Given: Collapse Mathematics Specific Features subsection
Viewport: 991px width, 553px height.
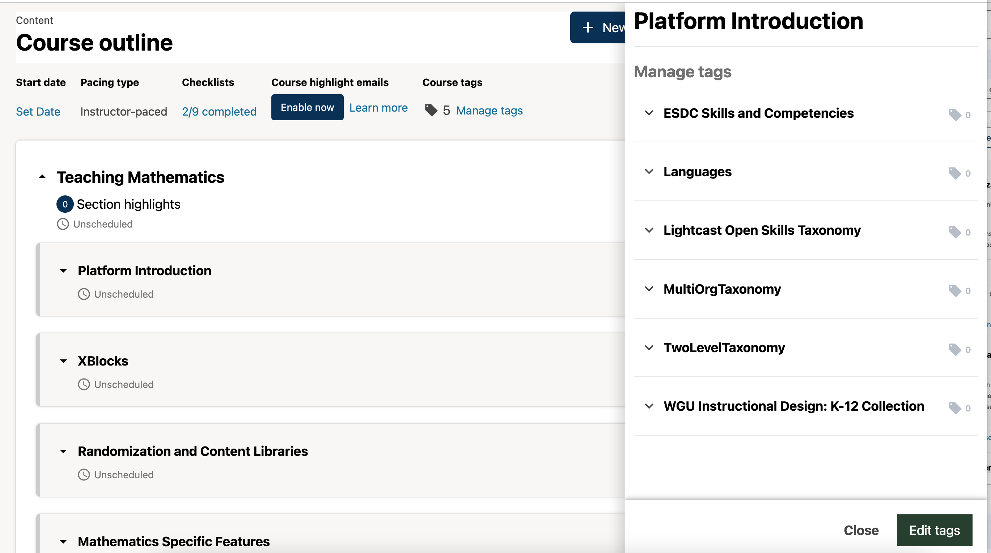Looking at the screenshot, I should 63,542.
